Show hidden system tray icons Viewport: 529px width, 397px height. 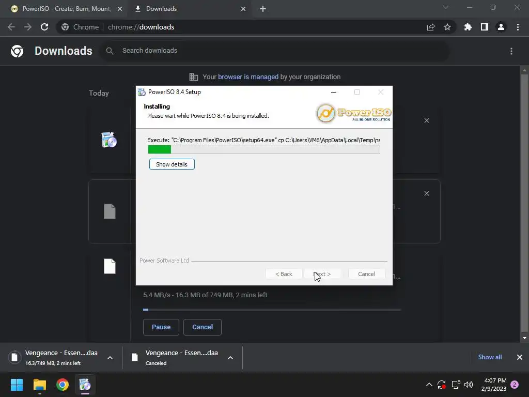[x=429, y=385]
